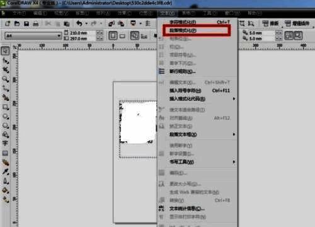Screen dimensions: 315x227
Task: Choose 文本统计信息 menu item
Action: (x=198, y=209)
